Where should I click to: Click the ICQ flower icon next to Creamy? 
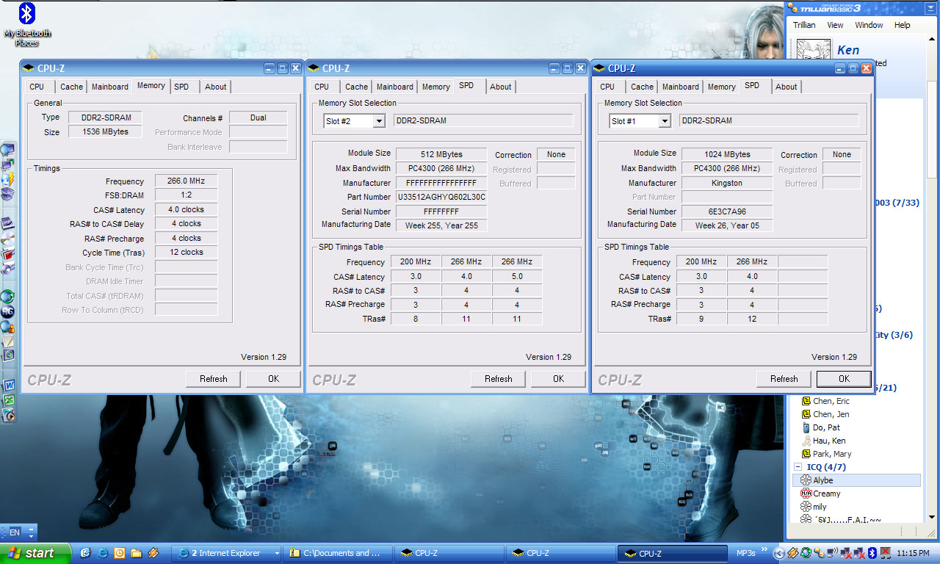[806, 493]
